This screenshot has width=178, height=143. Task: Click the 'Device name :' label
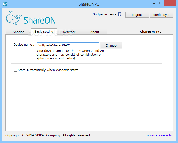click(24, 45)
